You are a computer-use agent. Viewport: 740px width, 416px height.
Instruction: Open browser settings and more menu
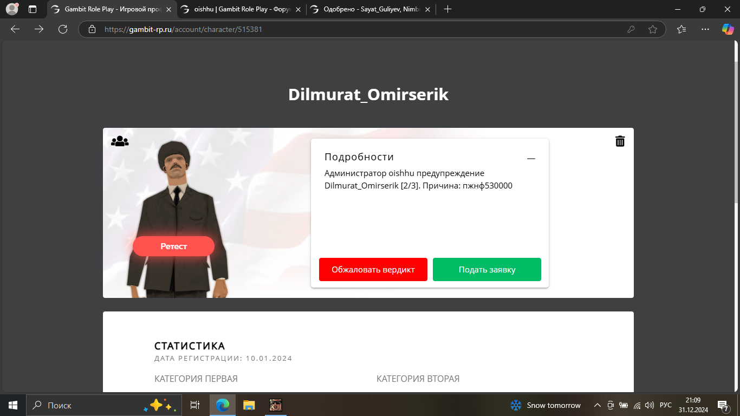click(x=705, y=29)
